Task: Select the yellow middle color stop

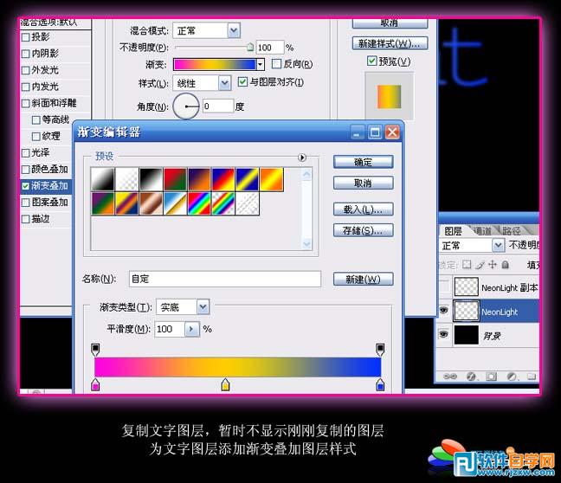Action: [225, 384]
